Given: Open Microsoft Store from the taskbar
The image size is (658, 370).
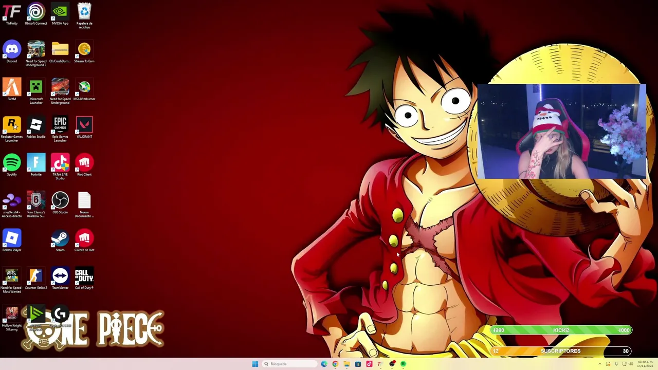Looking at the screenshot, I should point(358,364).
